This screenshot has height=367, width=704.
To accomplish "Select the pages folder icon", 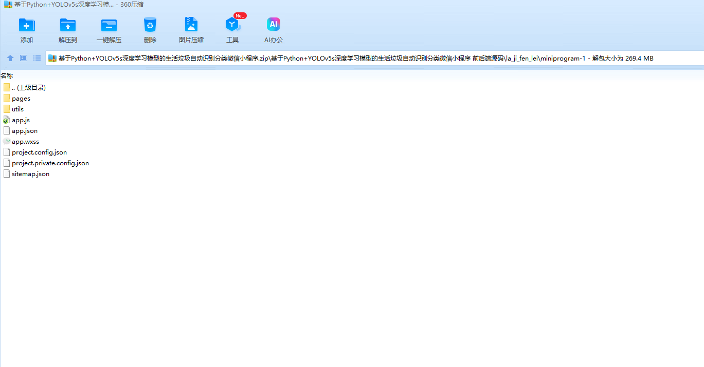I will click(x=7, y=98).
